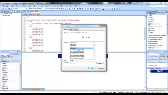Insert bulleted list from toolbar
Image resolution: width=168 pixels, height=95 pixels.
click(x=88, y=9)
